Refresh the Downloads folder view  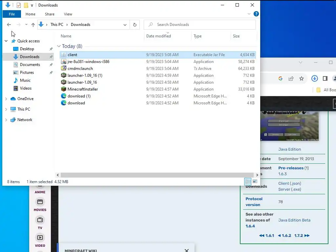(x=135, y=25)
